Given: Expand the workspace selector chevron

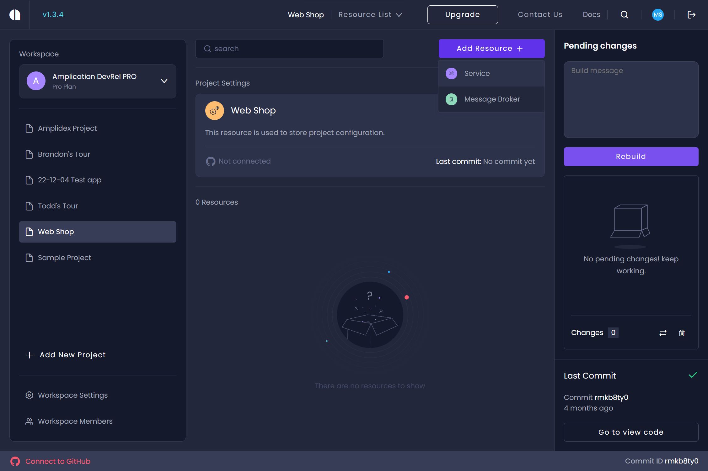Looking at the screenshot, I should 164,81.
